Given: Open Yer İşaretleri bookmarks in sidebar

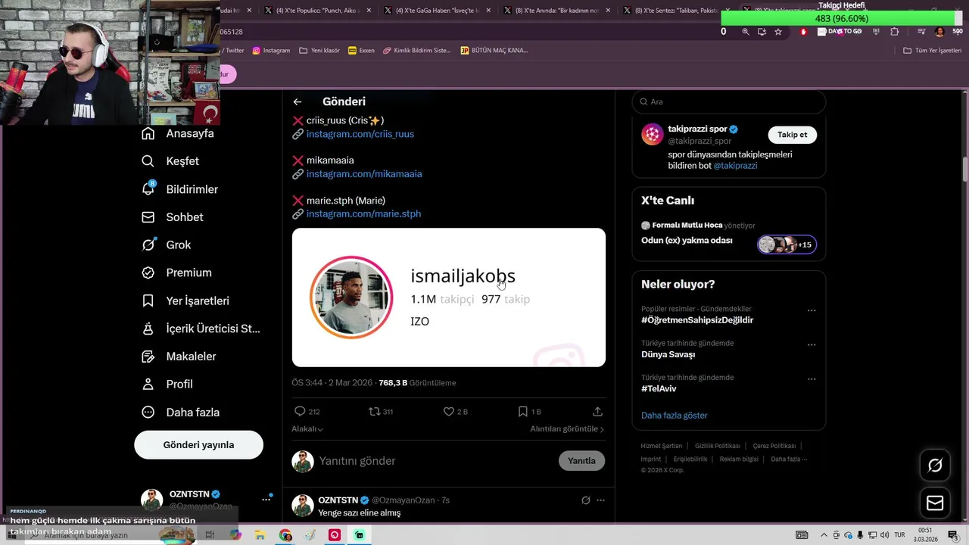Looking at the screenshot, I should [185, 301].
